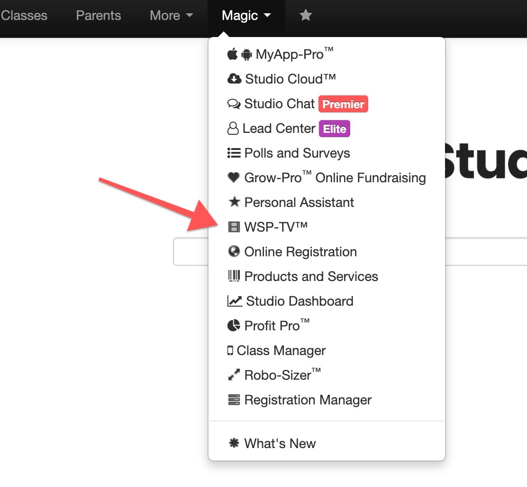The height and width of the screenshot is (487, 527).
Task: Click the cloud download icon for Studio Cloud
Action: coord(234,79)
